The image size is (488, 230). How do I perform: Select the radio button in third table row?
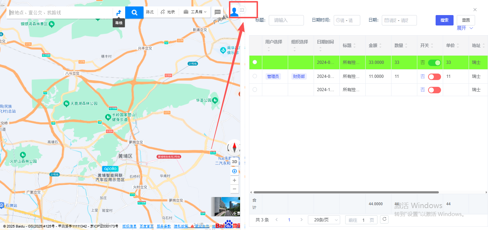pos(255,90)
